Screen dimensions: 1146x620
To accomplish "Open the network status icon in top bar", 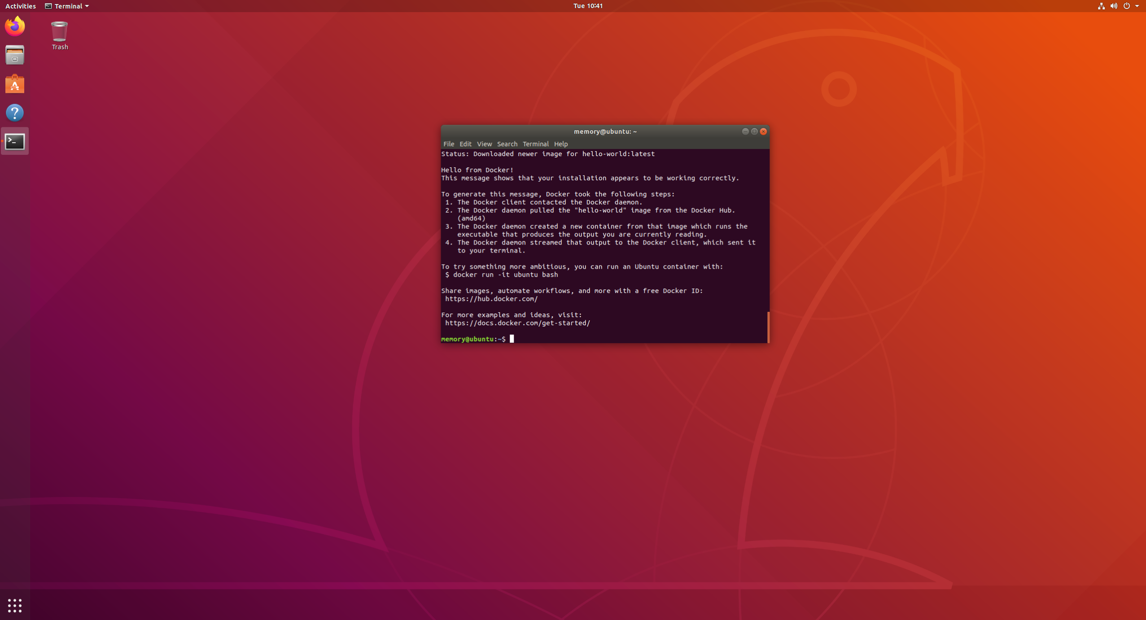I will pyautogui.click(x=1101, y=6).
